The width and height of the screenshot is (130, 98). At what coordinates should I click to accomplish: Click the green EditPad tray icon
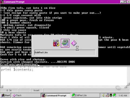pyautogui.click(x=114, y=95)
